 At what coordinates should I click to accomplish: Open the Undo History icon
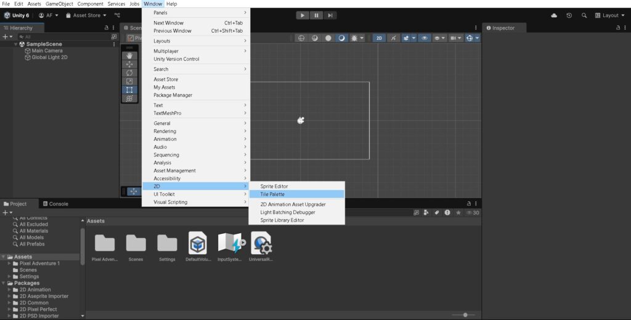point(569,15)
